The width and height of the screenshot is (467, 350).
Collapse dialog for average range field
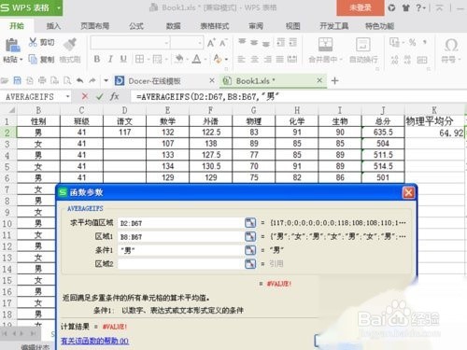(250, 223)
